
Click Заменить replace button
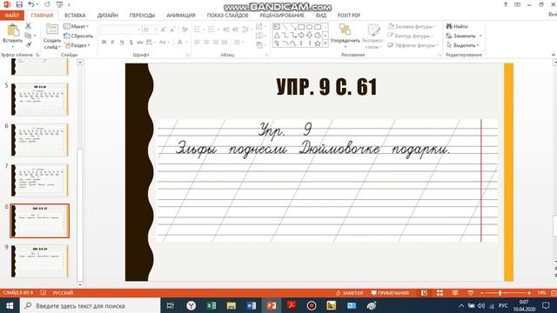(464, 36)
